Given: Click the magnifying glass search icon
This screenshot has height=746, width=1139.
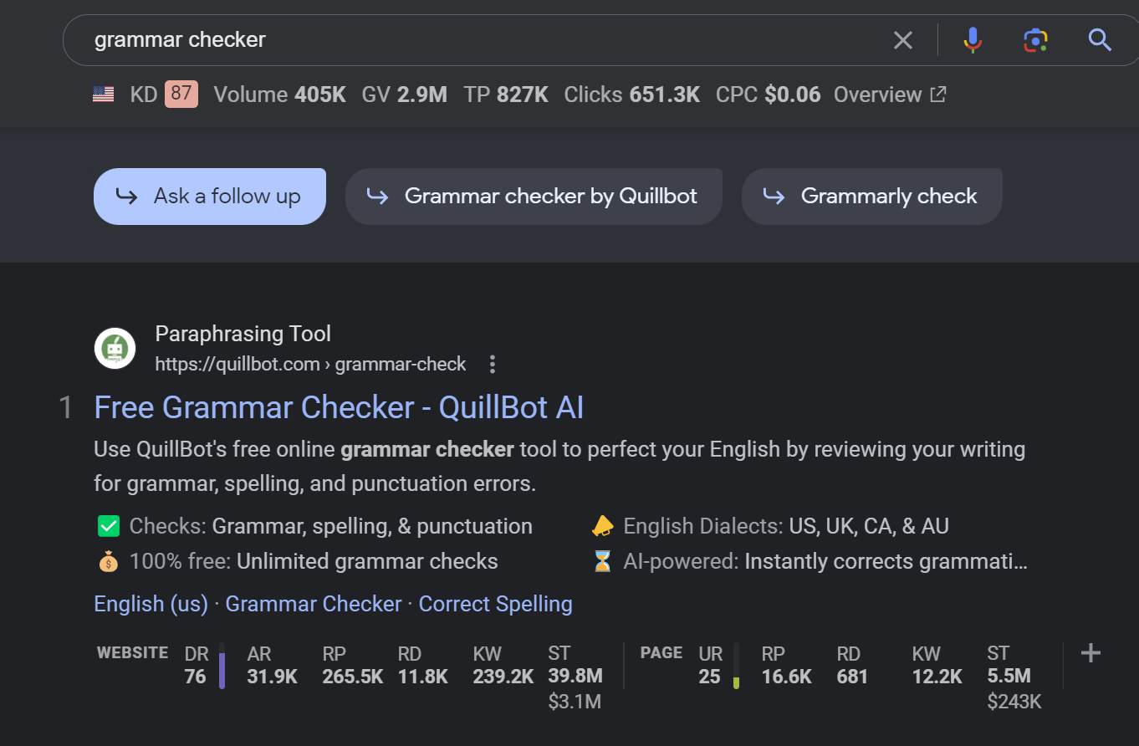Looking at the screenshot, I should click(1100, 39).
